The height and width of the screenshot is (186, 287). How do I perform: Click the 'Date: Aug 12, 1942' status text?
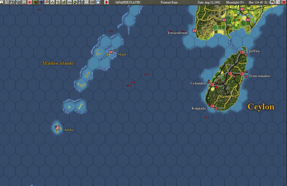(209, 2)
